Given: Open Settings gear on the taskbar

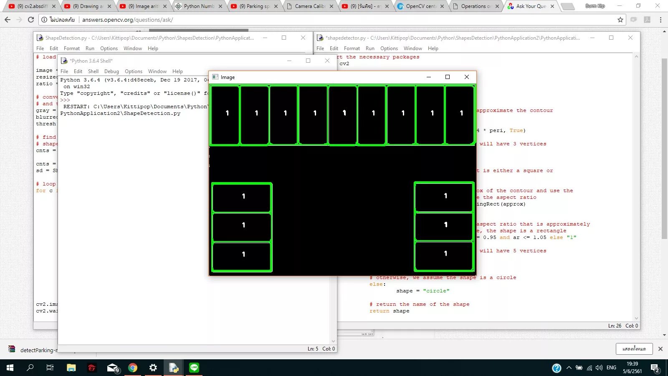Looking at the screenshot, I should tap(153, 368).
